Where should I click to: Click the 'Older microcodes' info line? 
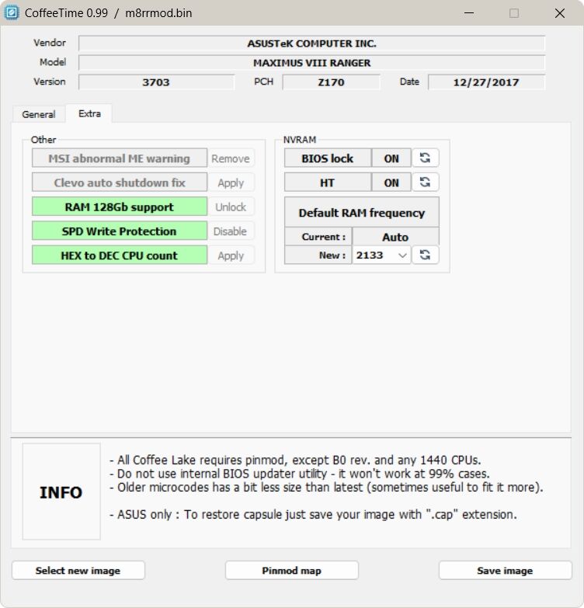pyautogui.click(x=326, y=488)
